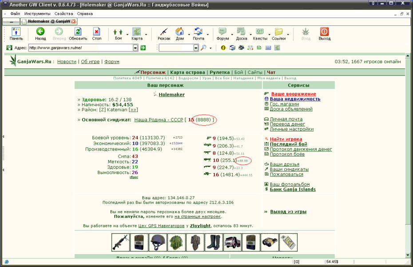Open the Рулетка navigation link
Image resolution: width=413 pixels, height=267 pixels.
220,72
